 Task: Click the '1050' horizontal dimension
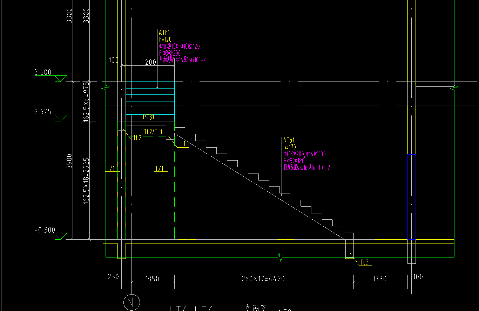(x=152, y=279)
